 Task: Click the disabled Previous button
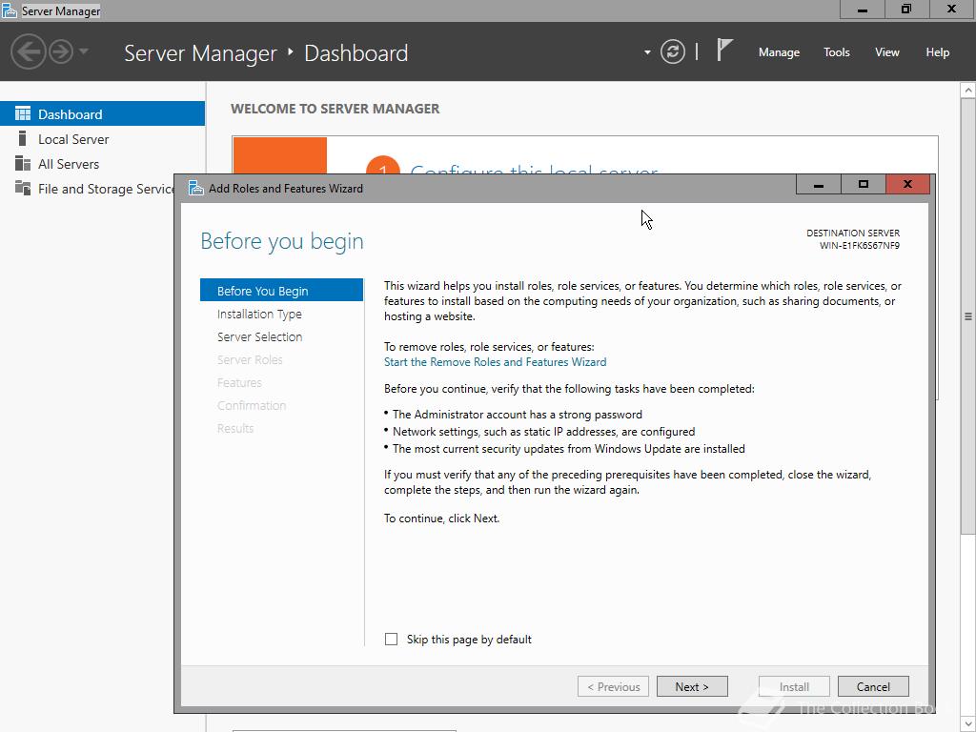pos(613,686)
